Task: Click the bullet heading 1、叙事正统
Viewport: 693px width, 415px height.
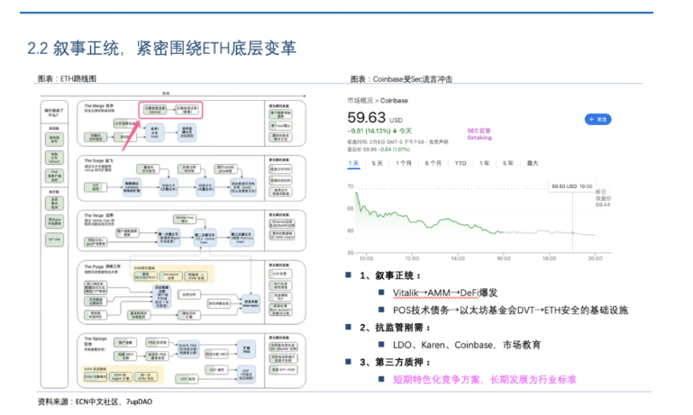Action: click(390, 275)
